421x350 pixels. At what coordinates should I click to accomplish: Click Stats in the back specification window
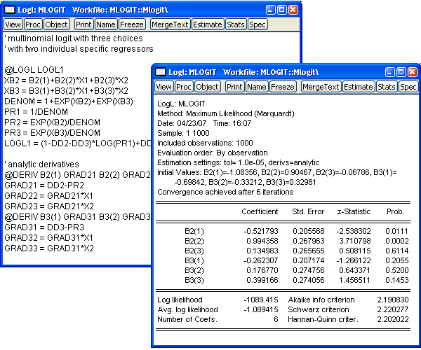tap(235, 24)
